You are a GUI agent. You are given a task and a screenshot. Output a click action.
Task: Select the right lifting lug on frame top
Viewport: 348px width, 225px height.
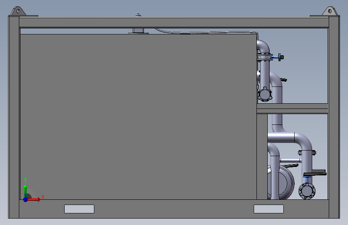pos(330,11)
